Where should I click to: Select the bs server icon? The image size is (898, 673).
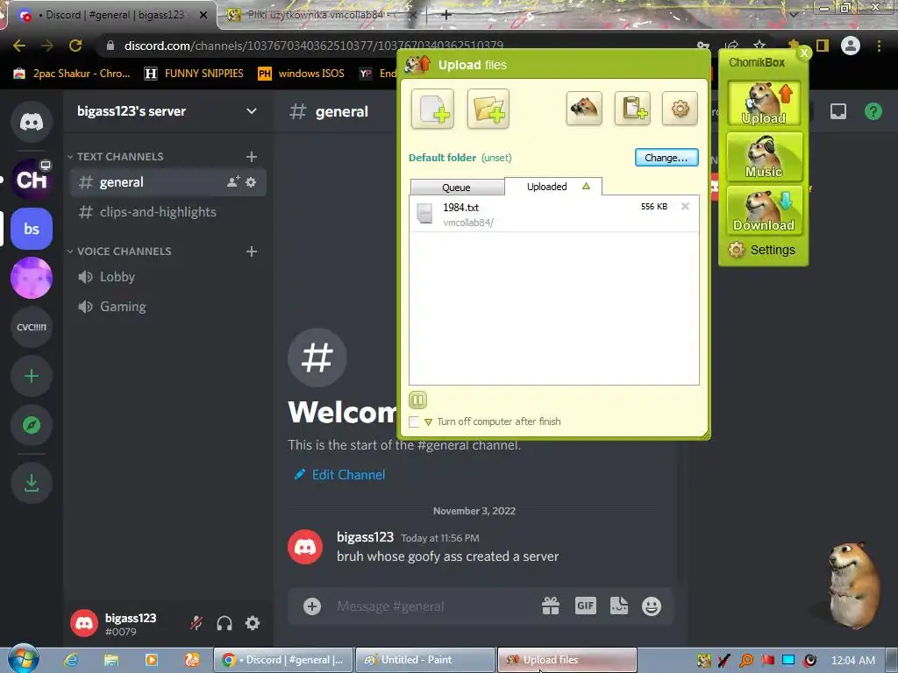[x=32, y=229]
